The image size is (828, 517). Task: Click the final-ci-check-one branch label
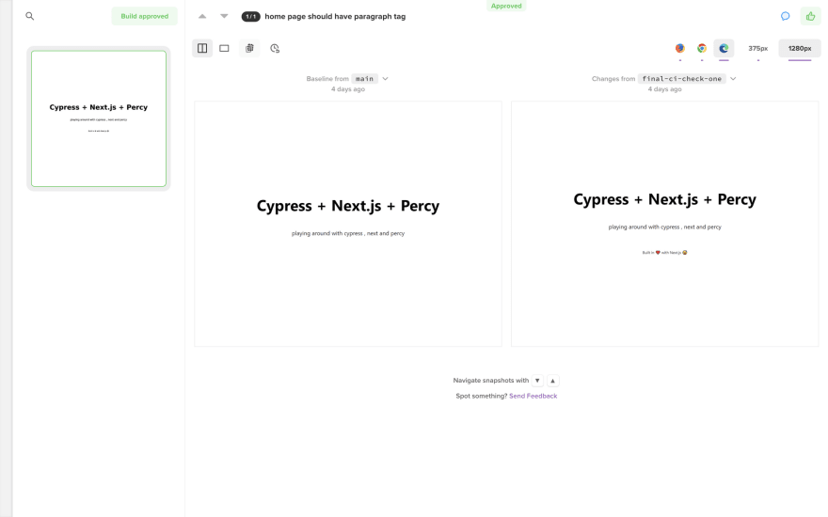[x=682, y=79]
